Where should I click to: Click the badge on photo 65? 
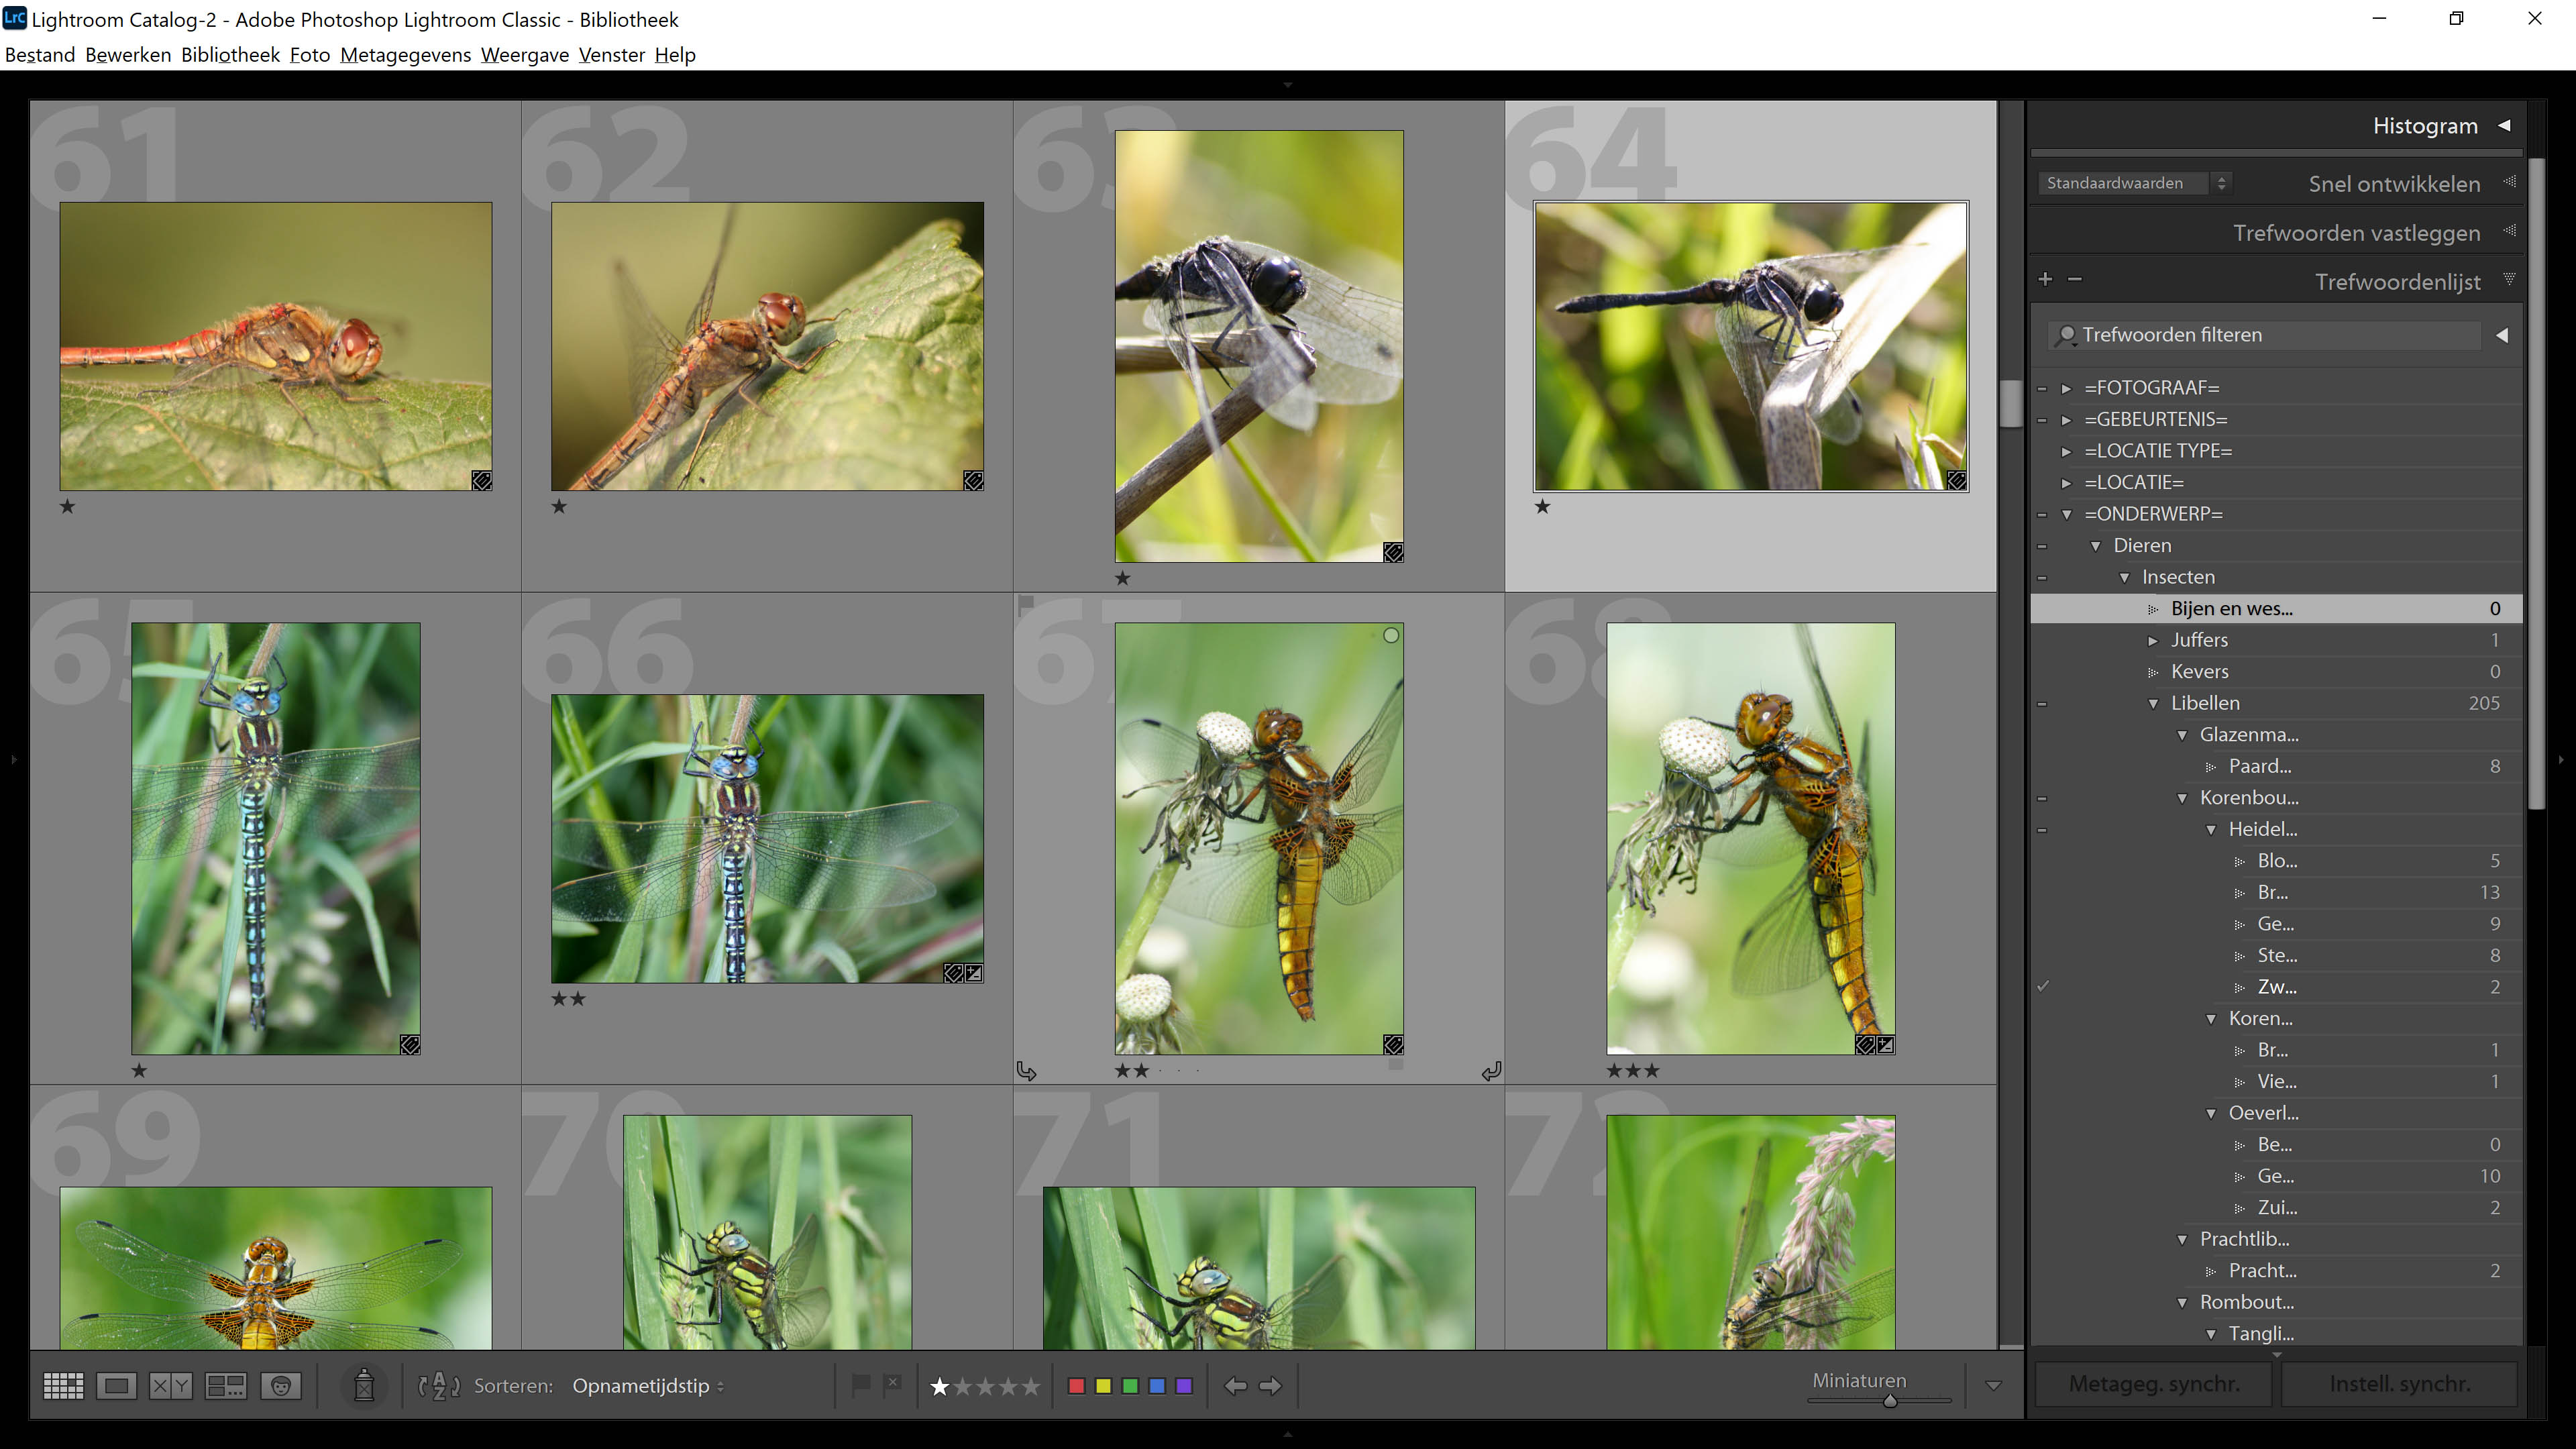410,1045
